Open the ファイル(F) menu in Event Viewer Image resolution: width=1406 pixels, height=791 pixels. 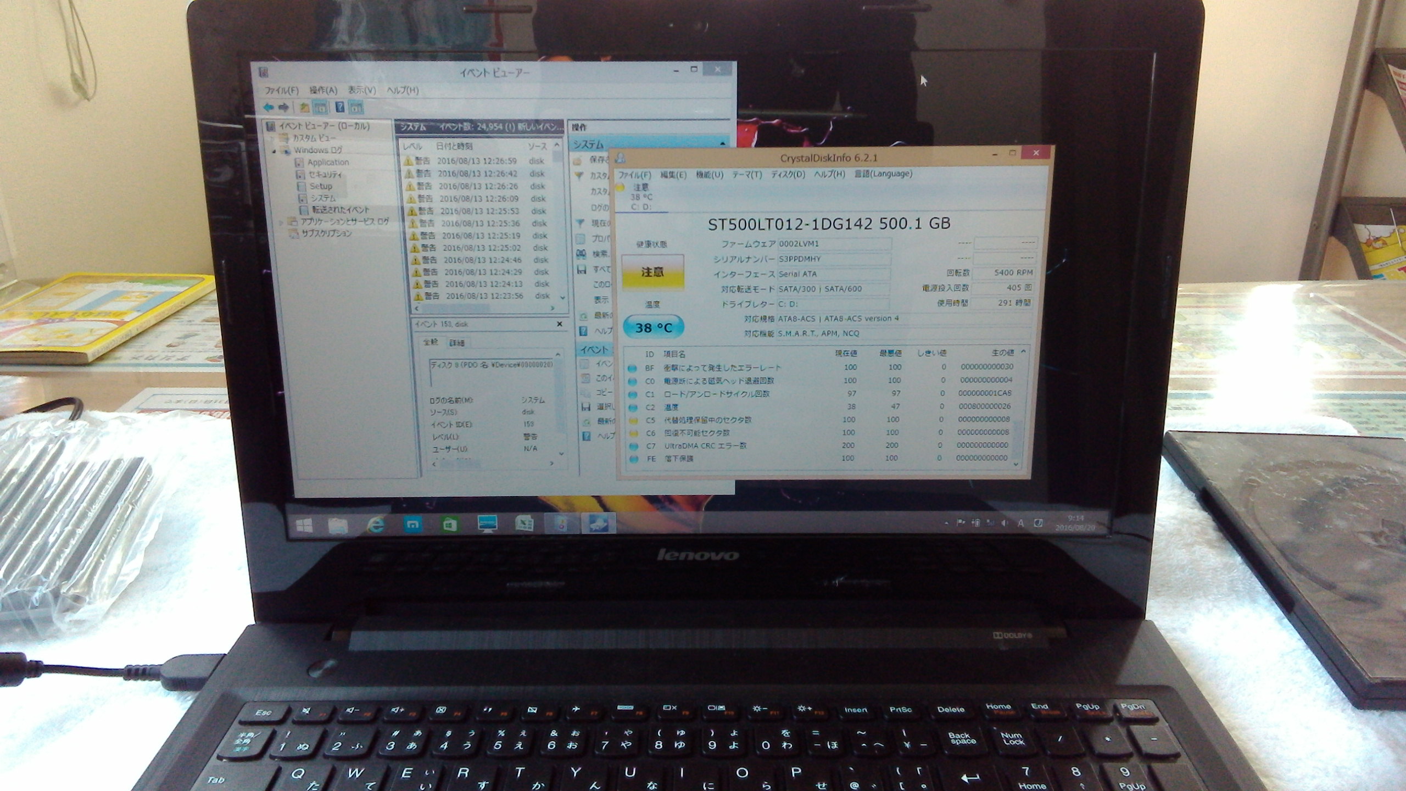281,90
